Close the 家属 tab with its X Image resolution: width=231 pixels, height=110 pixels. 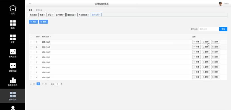[44, 15]
